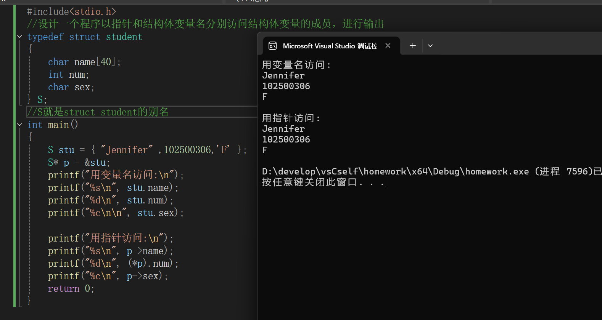This screenshot has width=602, height=320.
Task: Click printf line with (*p).num
Action: [x=113, y=264]
